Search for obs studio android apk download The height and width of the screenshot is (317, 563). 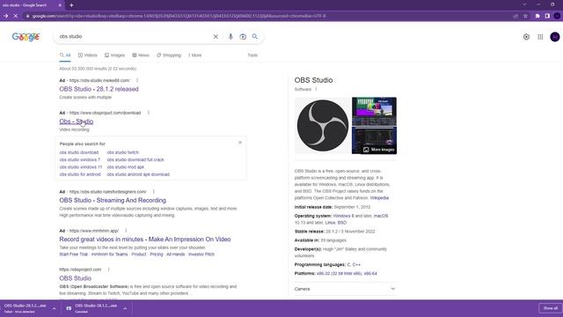coord(138,174)
